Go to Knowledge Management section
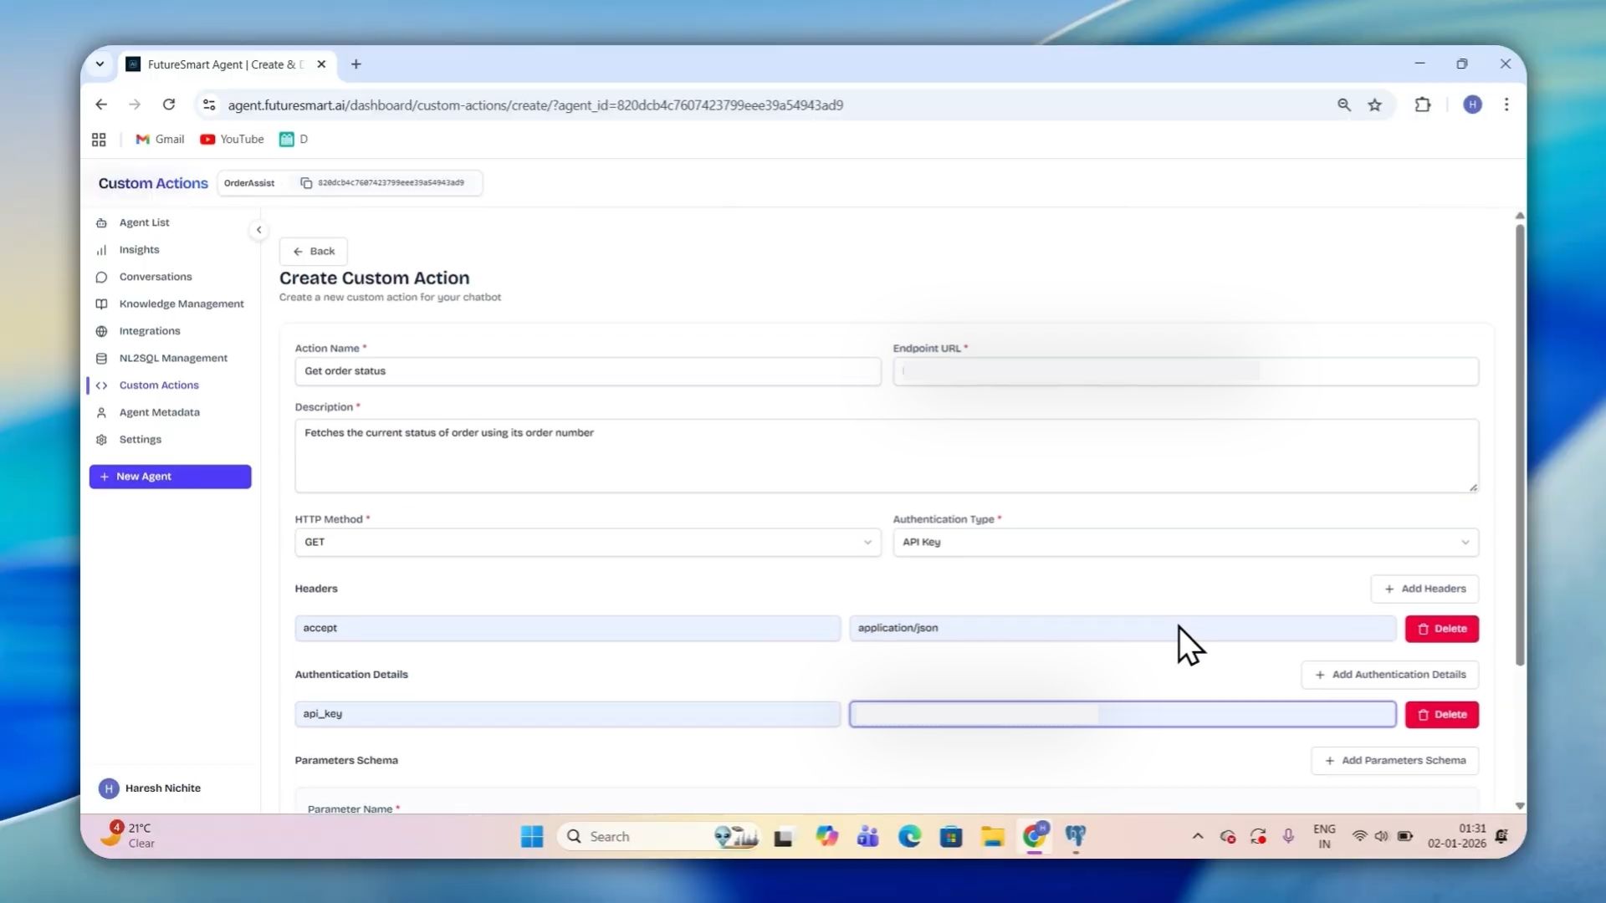Screen dimensions: 1606x903 point(182,304)
